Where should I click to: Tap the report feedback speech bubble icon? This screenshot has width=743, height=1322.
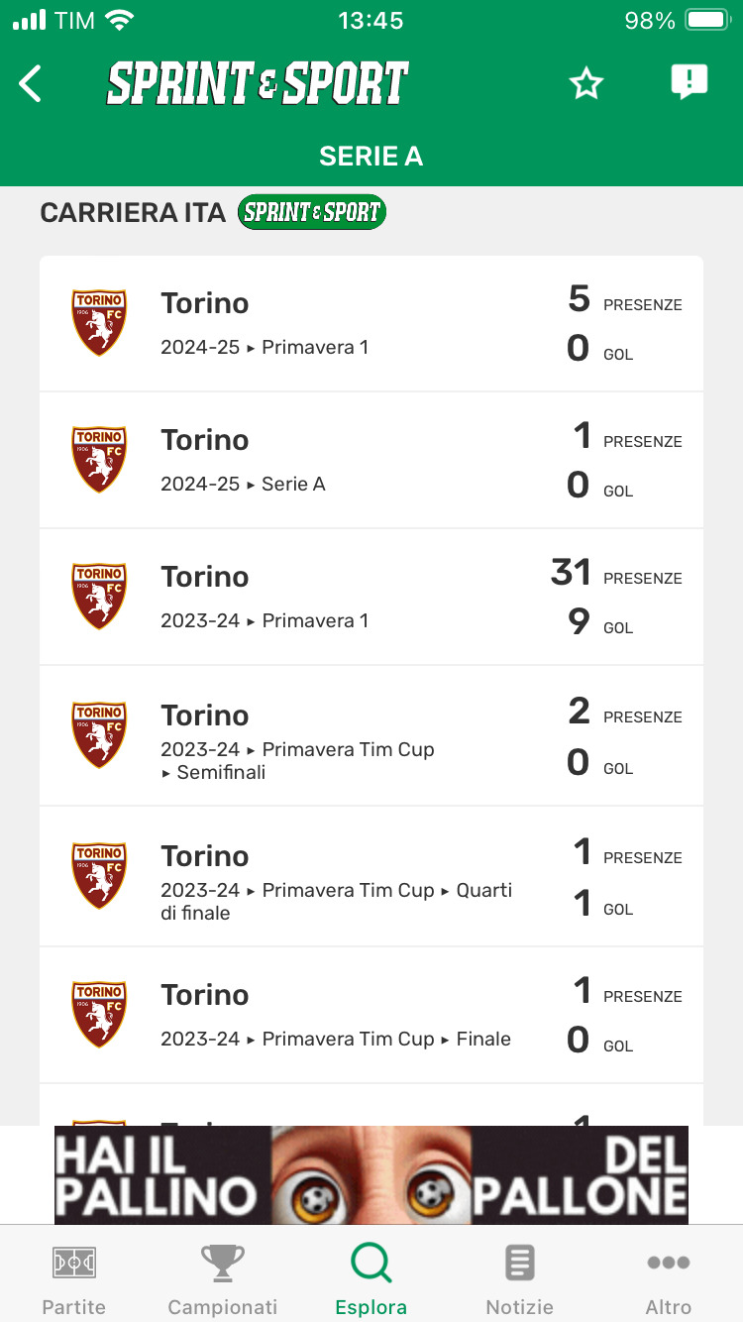pos(689,82)
